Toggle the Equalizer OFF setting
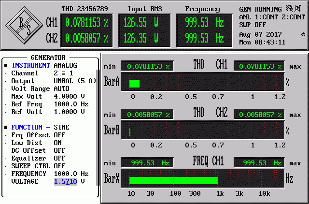 [x=59, y=158]
